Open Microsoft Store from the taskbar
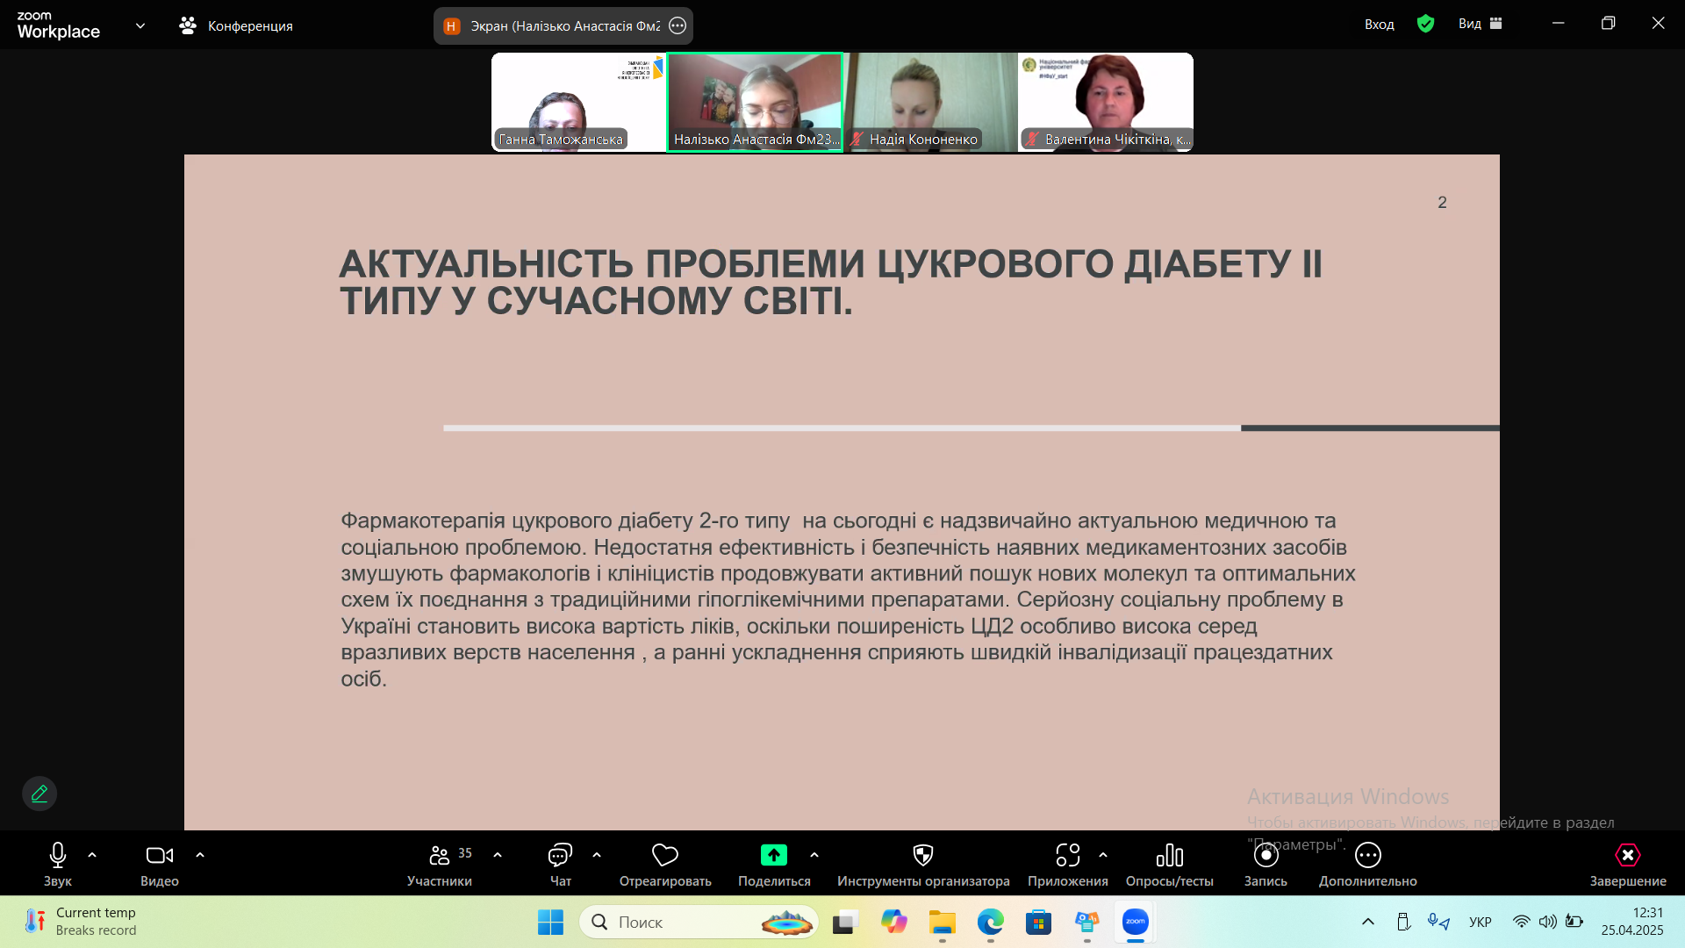 1039,922
